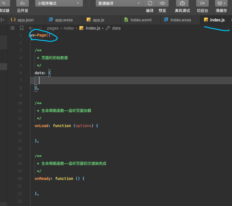This screenshot has height=206, width=232.
Task: Click the cloud development icon
Action: 23,3
